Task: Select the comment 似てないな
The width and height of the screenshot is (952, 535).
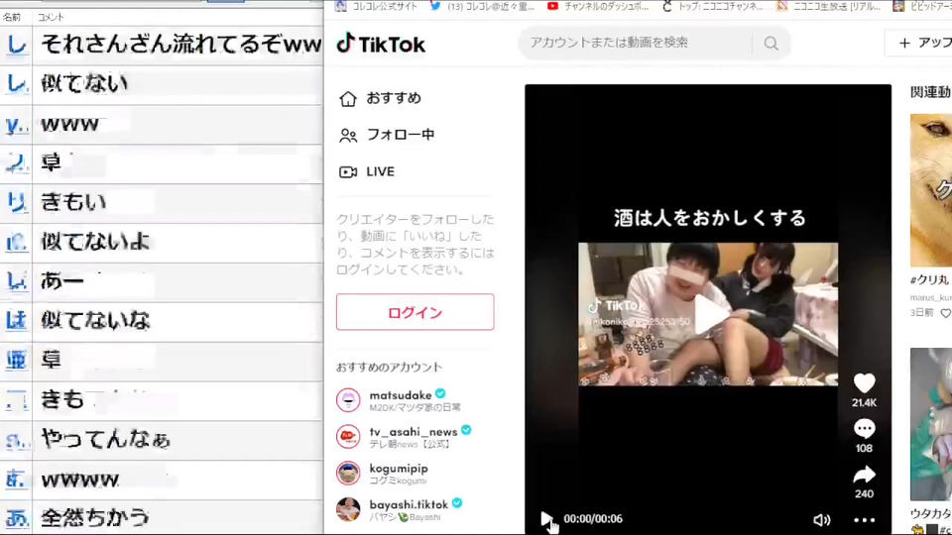Action: coord(95,320)
